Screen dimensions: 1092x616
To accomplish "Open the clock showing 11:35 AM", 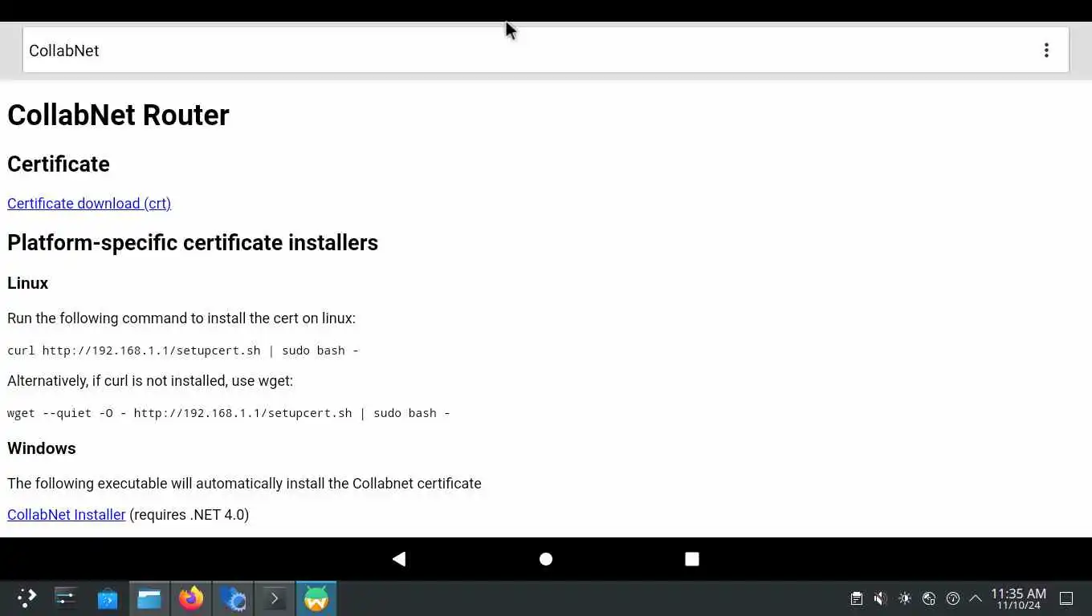I will 1018,598.
